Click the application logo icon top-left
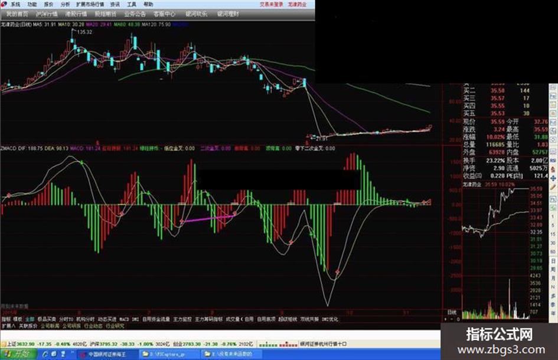The width and height of the screenshot is (558, 360). (4, 4)
